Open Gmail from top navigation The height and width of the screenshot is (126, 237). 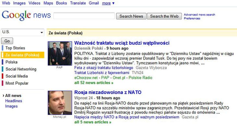(x=94, y=3)
